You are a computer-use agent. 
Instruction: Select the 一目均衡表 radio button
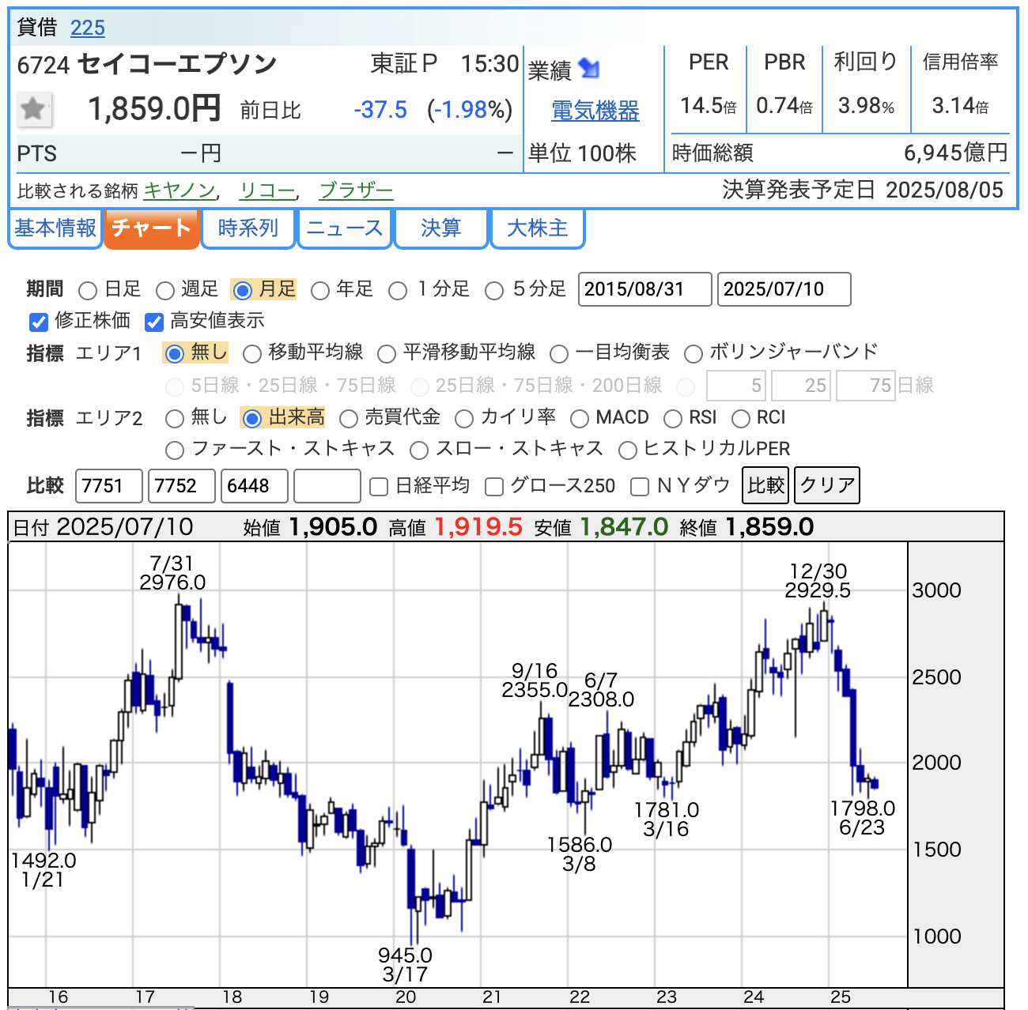pos(558,353)
